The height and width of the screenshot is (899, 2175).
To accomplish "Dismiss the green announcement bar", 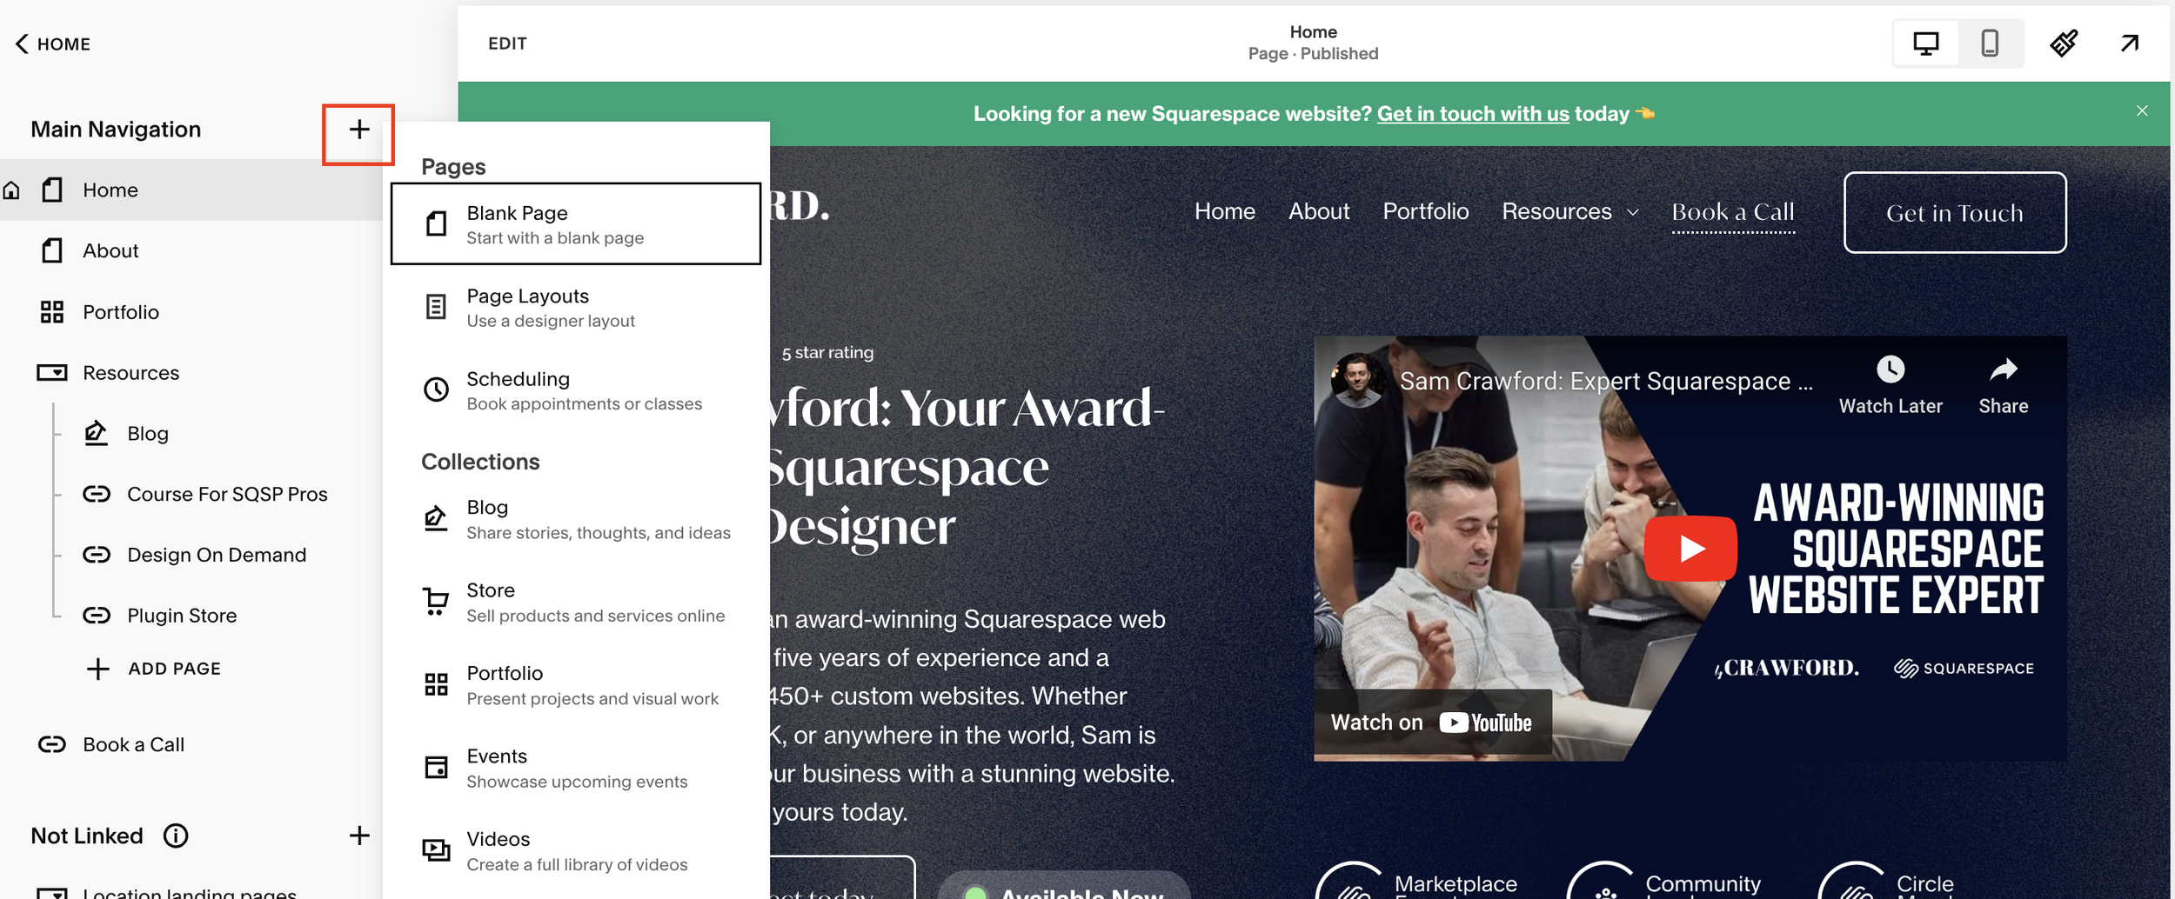I will pos(2142,111).
